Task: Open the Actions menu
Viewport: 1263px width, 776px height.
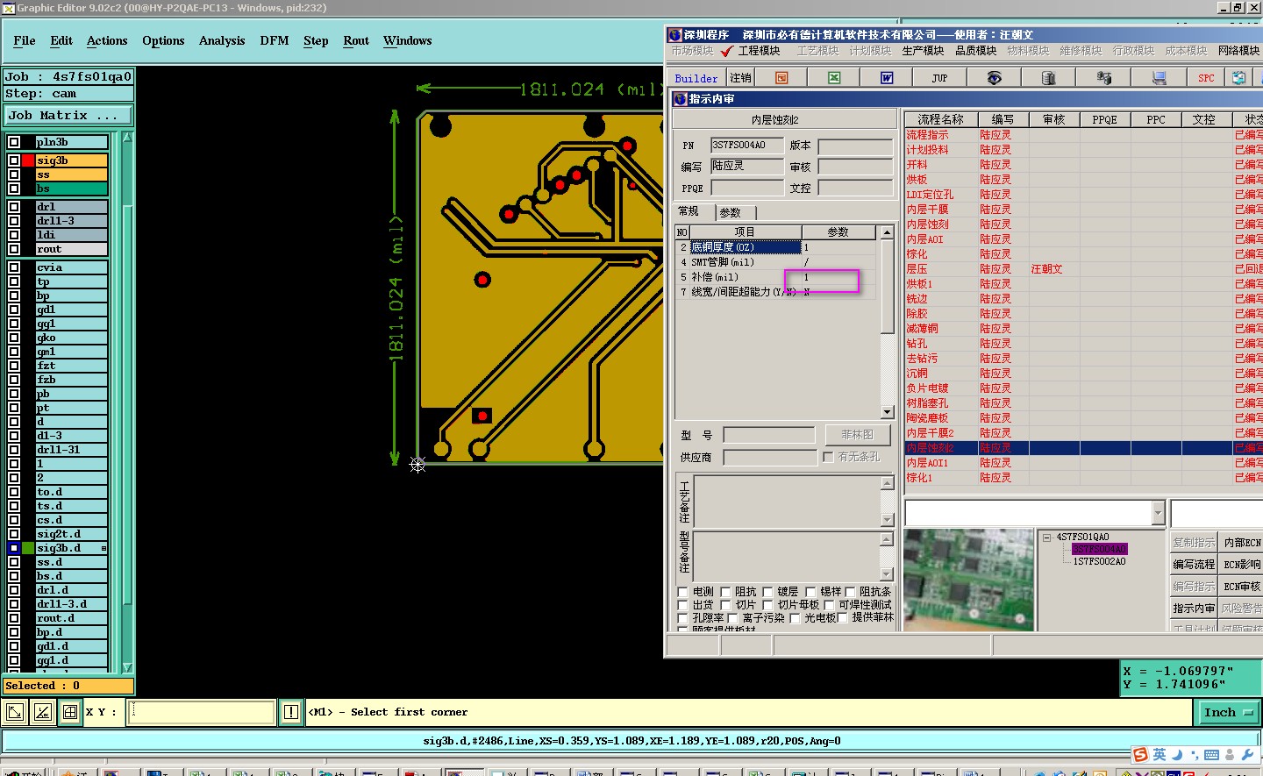Action: click(x=107, y=40)
